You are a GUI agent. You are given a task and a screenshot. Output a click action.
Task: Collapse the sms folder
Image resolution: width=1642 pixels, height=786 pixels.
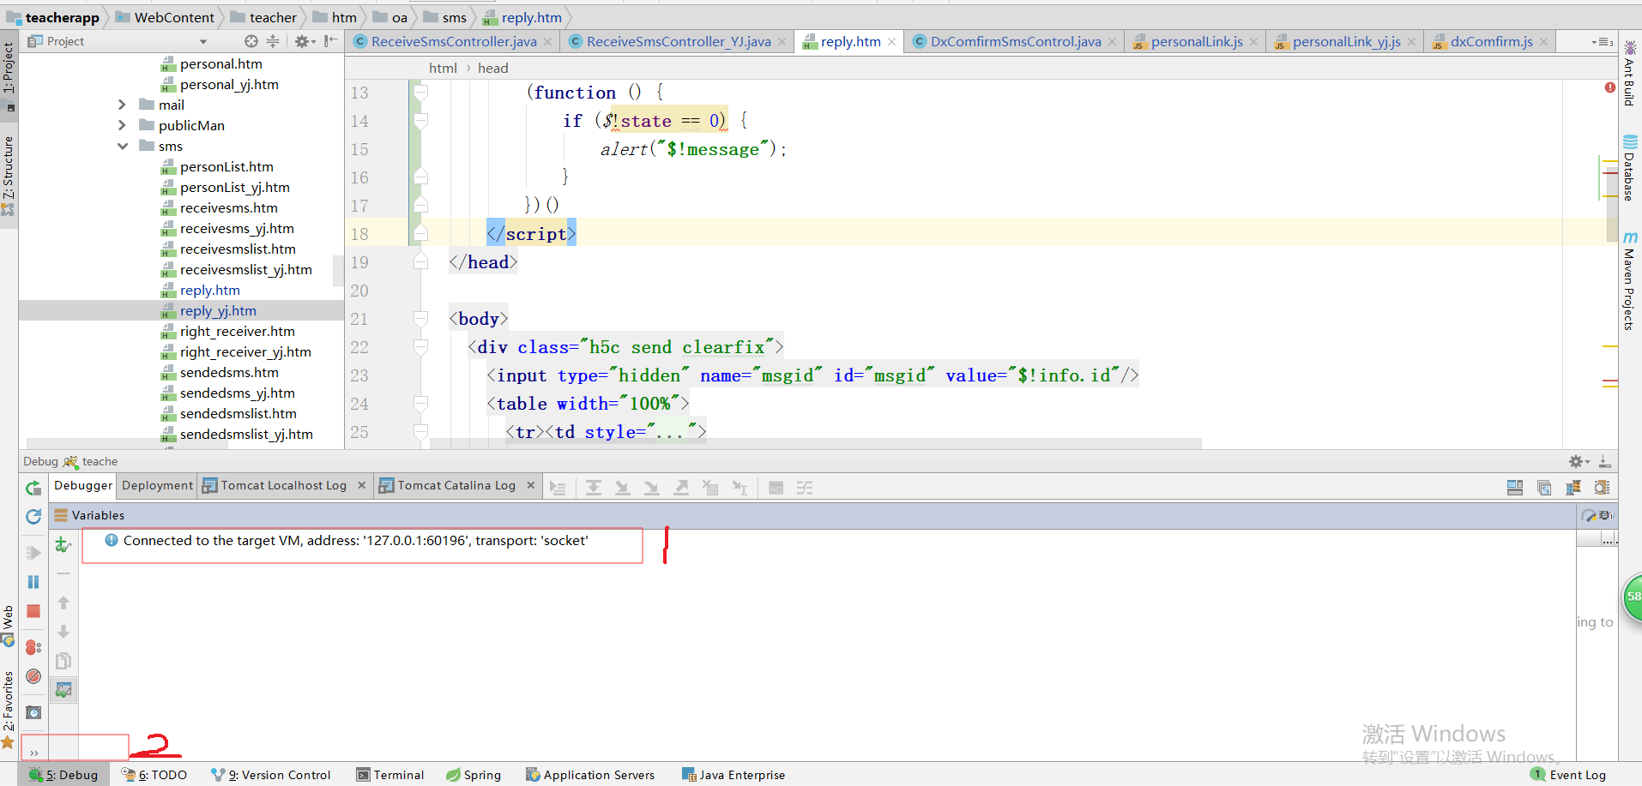pyautogui.click(x=124, y=146)
